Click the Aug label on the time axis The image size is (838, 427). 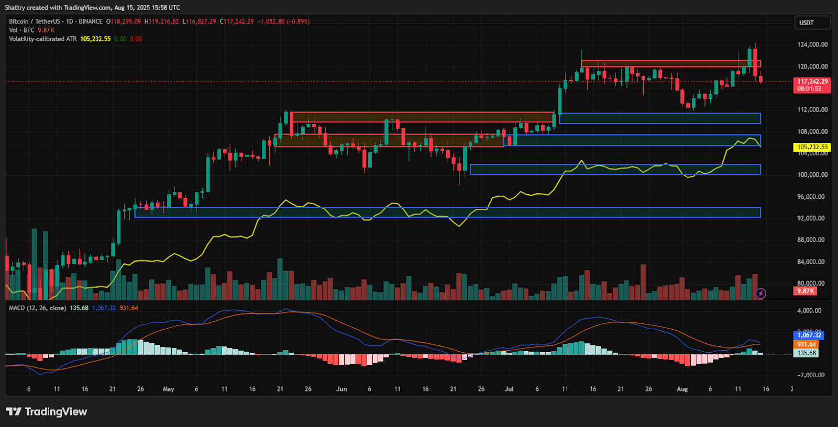click(x=682, y=389)
